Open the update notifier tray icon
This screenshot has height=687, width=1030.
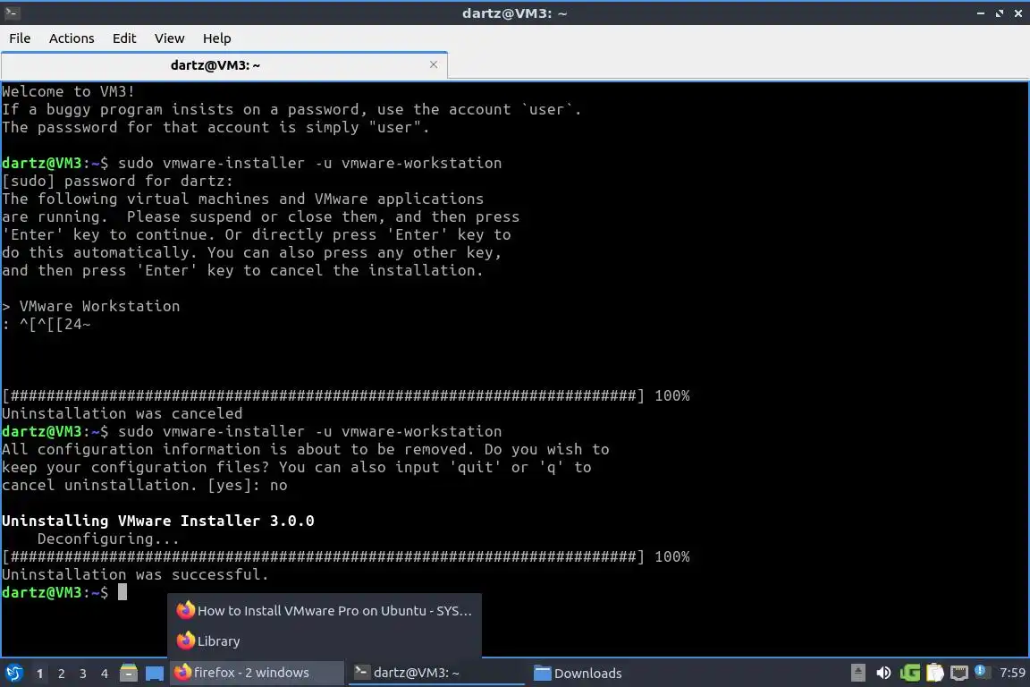click(980, 671)
